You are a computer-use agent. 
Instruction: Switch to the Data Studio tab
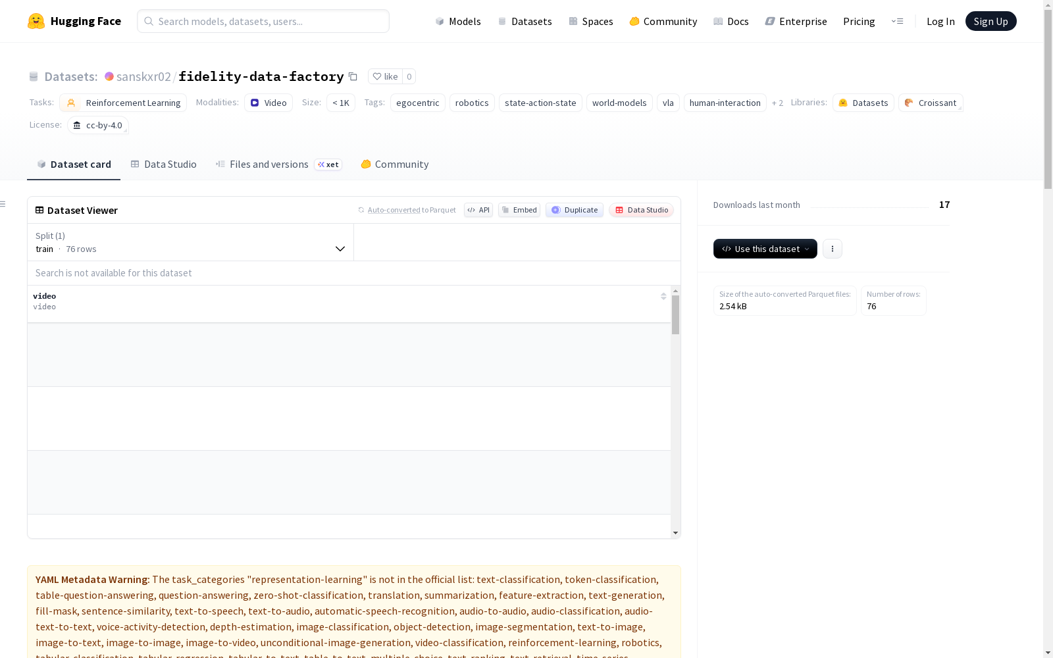[164, 164]
